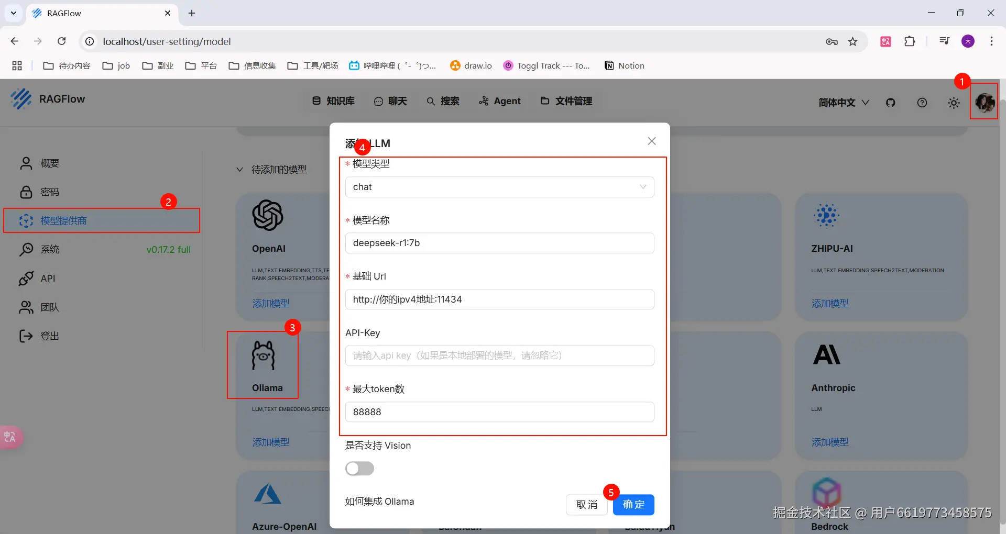Select API in the settings sidebar

point(102,278)
